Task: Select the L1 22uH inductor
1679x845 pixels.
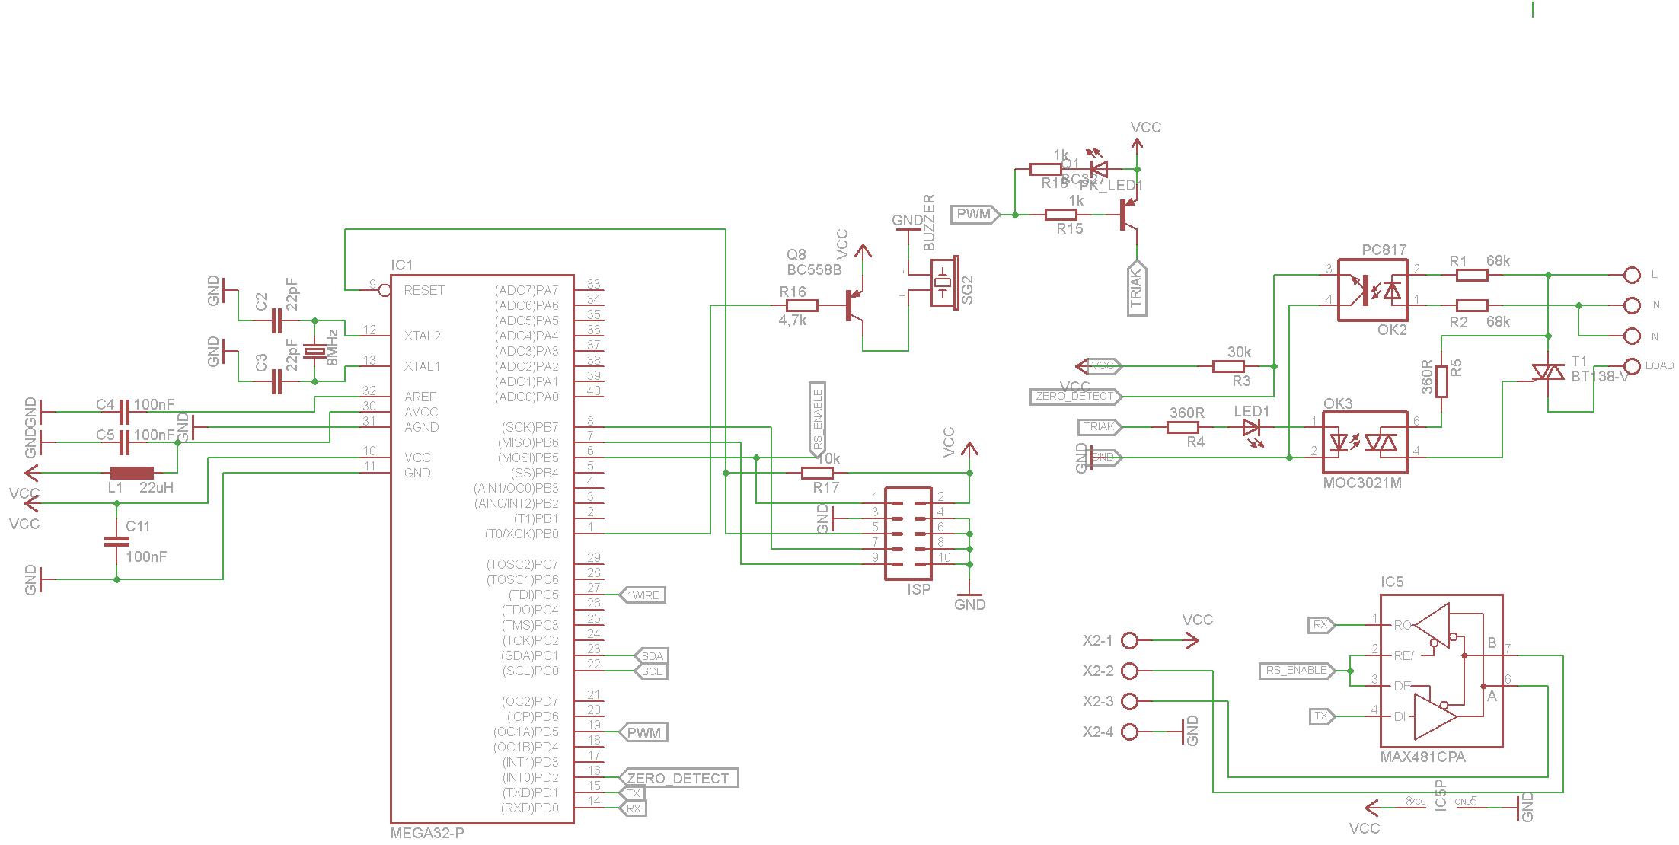Action: (132, 473)
